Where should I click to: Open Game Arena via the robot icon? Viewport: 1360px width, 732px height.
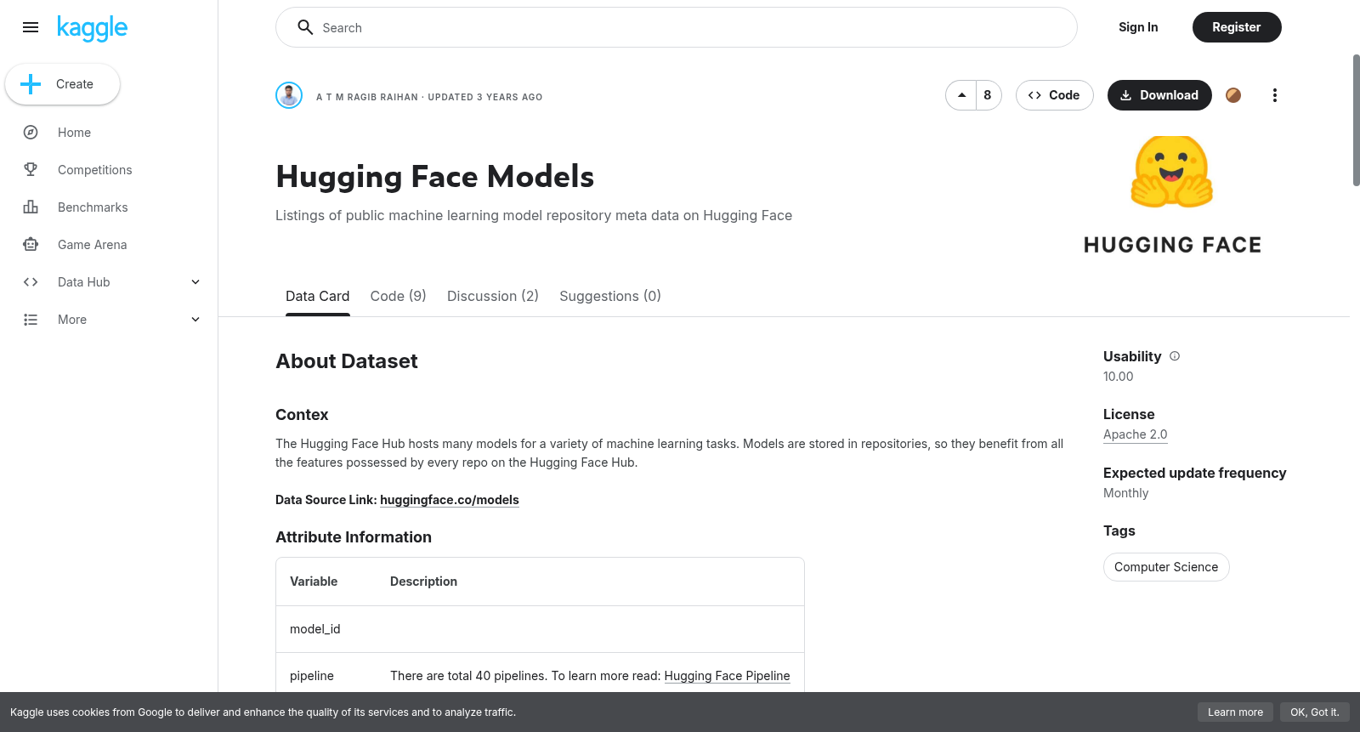pyautogui.click(x=31, y=245)
